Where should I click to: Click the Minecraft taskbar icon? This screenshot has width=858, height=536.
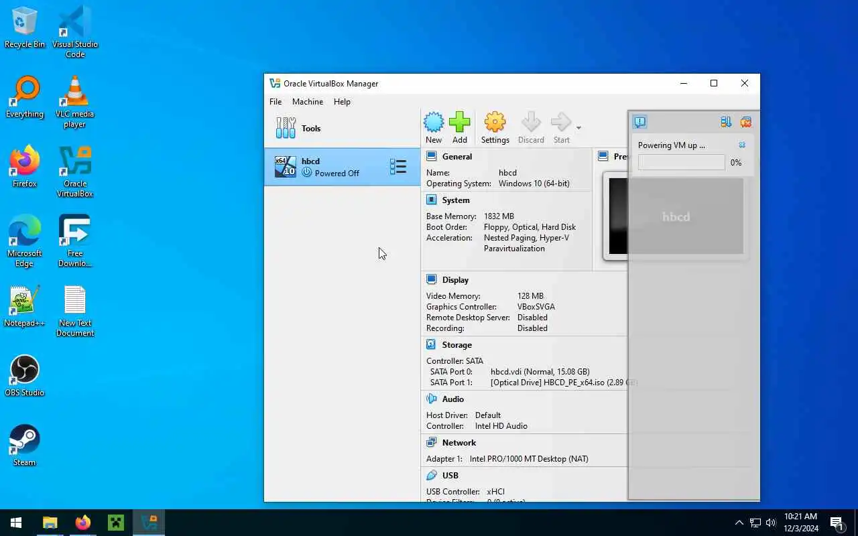(116, 523)
